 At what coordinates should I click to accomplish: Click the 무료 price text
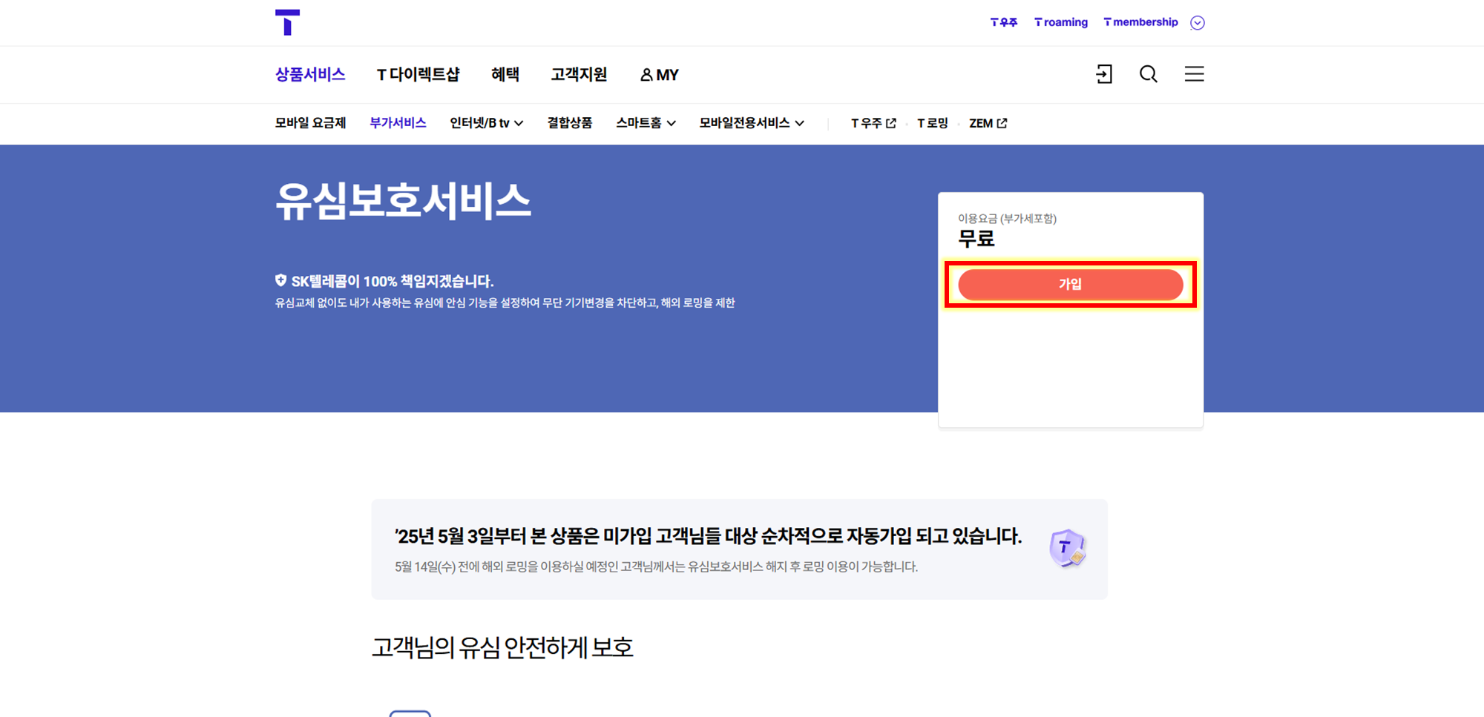976,239
